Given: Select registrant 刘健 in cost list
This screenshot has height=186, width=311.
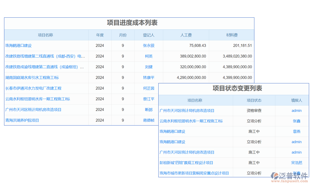Looking at the screenshot, I should (x=149, y=67).
